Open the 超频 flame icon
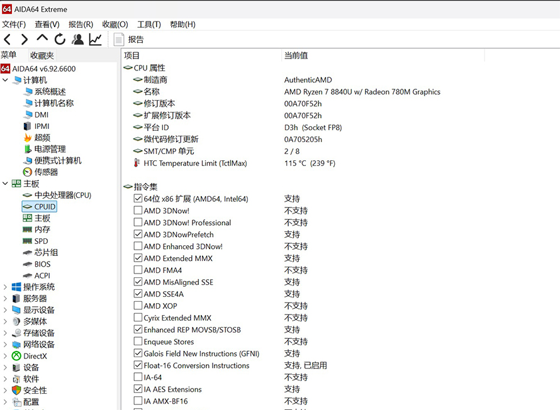 (x=28, y=137)
